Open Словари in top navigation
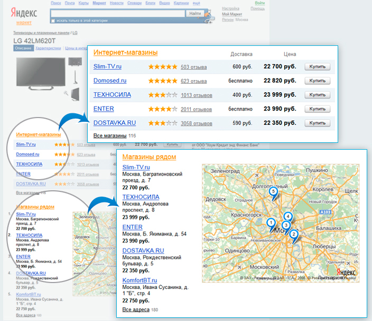The width and height of the screenshot is (372, 321). click(x=135, y=3)
